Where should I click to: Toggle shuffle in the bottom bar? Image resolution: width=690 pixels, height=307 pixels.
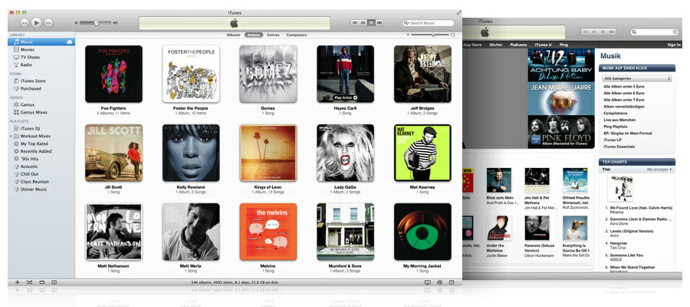click(29, 282)
